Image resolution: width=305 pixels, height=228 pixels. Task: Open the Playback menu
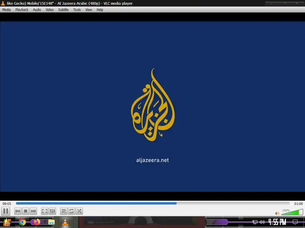pyautogui.click(x=22, y=10)
